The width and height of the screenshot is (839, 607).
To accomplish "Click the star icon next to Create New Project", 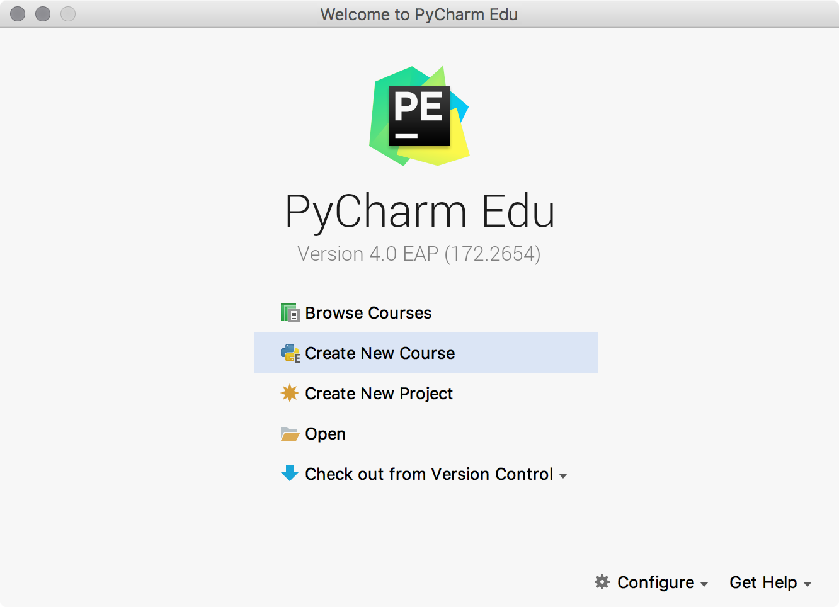I will pyautogui.click(x=290, y=393).
